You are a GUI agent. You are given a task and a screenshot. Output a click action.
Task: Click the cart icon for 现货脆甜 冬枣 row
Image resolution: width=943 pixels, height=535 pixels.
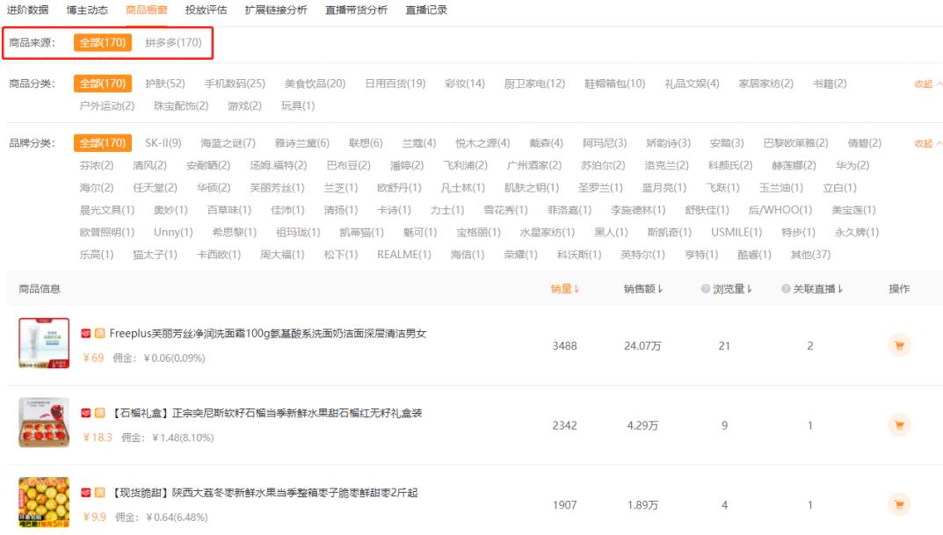click(899, 504)
